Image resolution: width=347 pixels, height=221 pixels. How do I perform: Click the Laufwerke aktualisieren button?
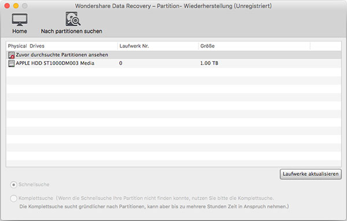[311, 174]
